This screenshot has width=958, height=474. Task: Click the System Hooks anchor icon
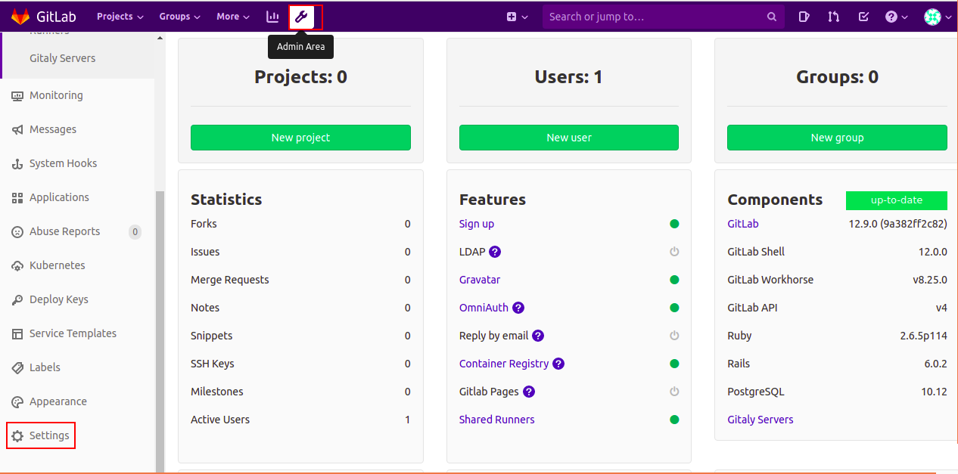coord(17,163)
